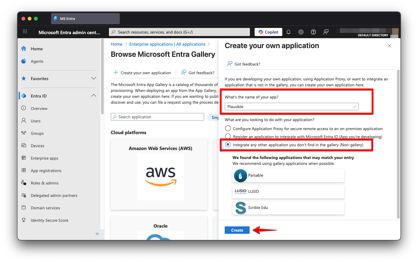Open the Got feedback link in the panel
This screenshot has width=418, height=263.
(243, 64)
